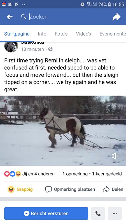The width and height of the screenshot is (126, 224).
Task: Tap the phone call icon button
Action: 98,214
